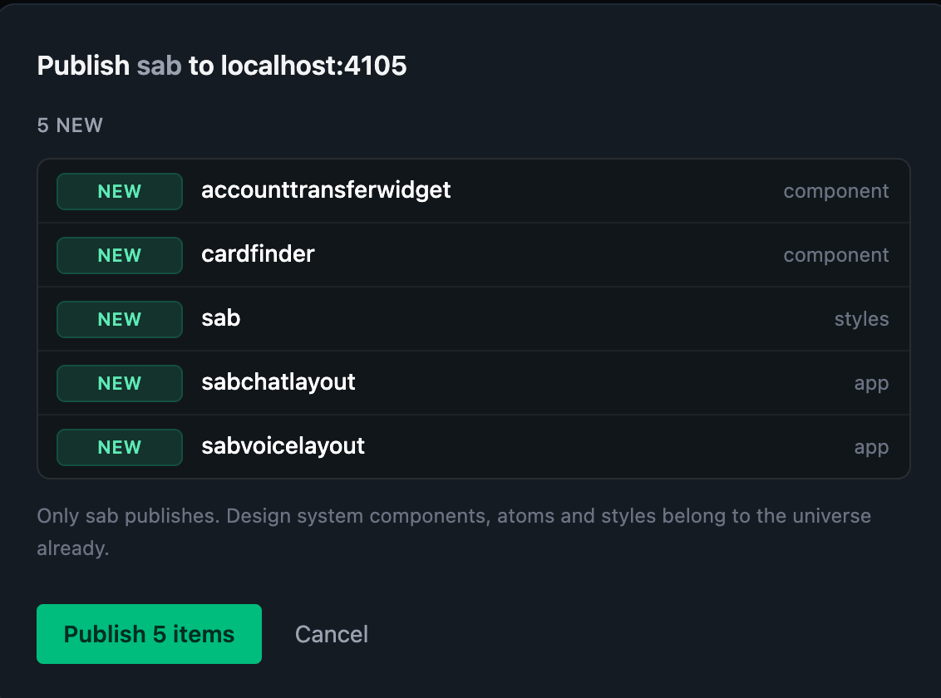Click the styles type label

pos(862,319)
